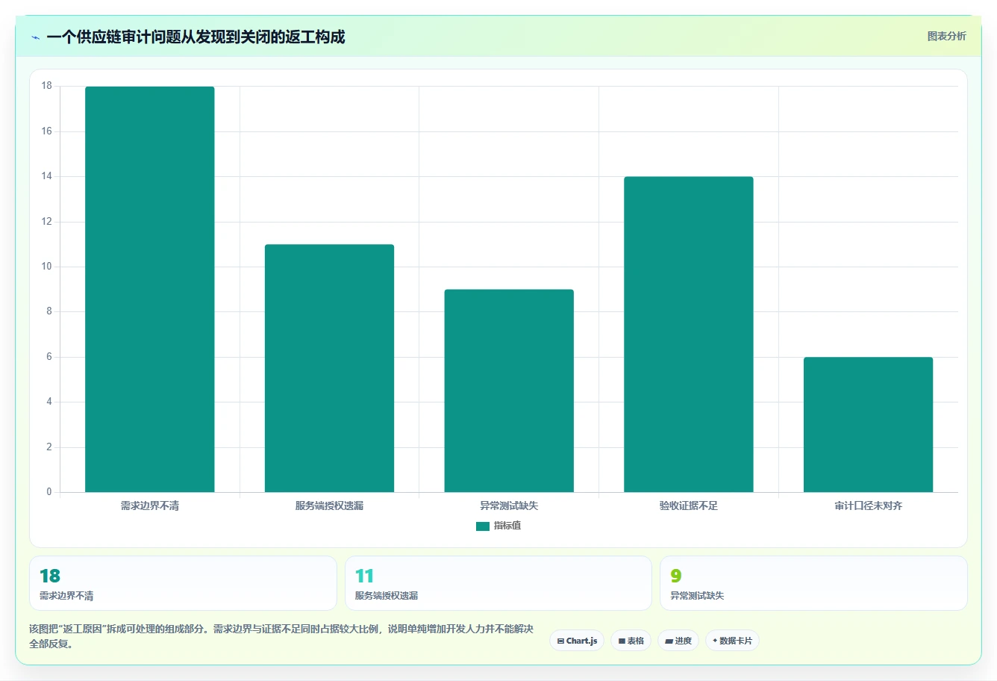Click the lightning icon beside the chart title
This screenshot has height=681, width=997.
coord(35,37)
